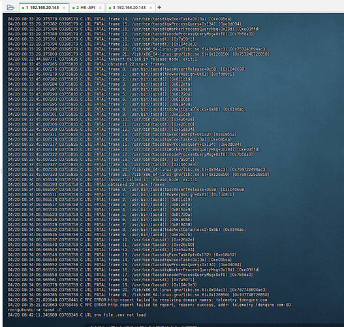Click the http-report failed resolving domain line

click(138, 300)
